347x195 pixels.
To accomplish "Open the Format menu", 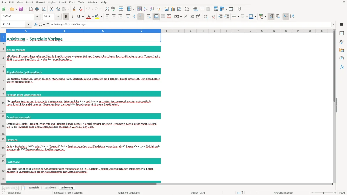I will pos(40,2).
